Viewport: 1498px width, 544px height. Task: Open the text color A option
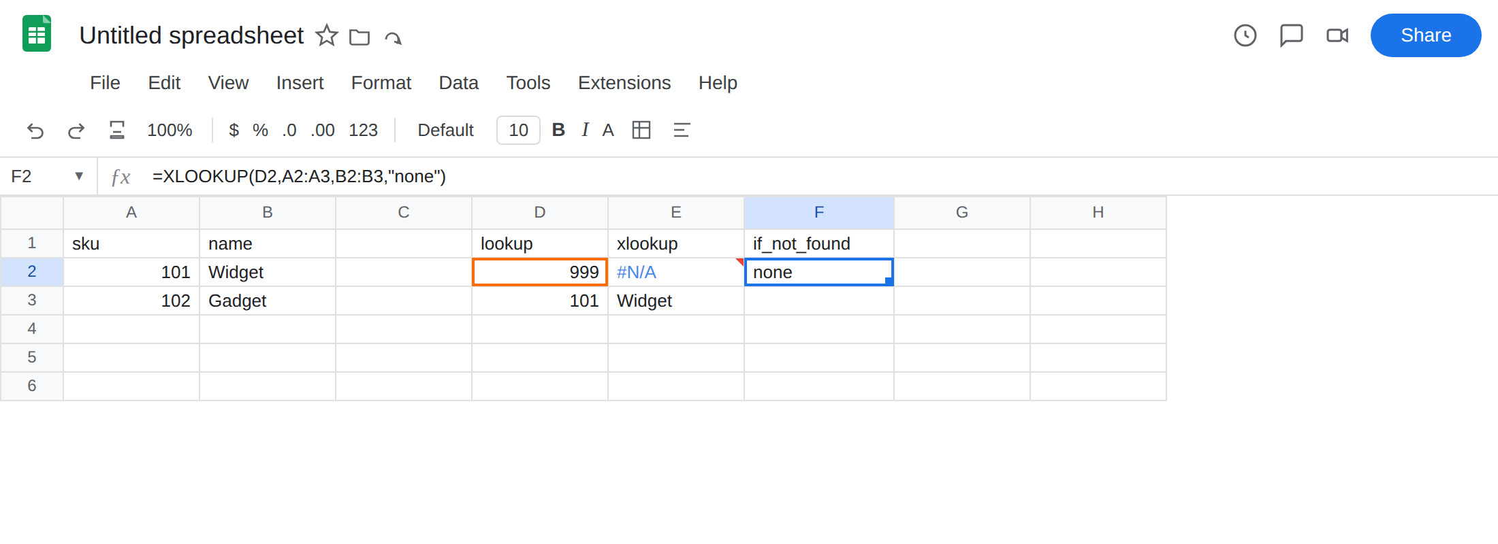(608, 130)
